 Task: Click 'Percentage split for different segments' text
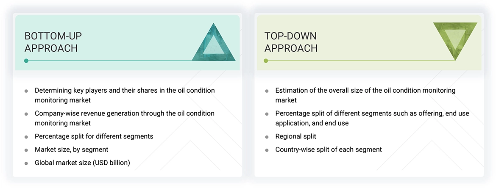[x=94, y=136]
